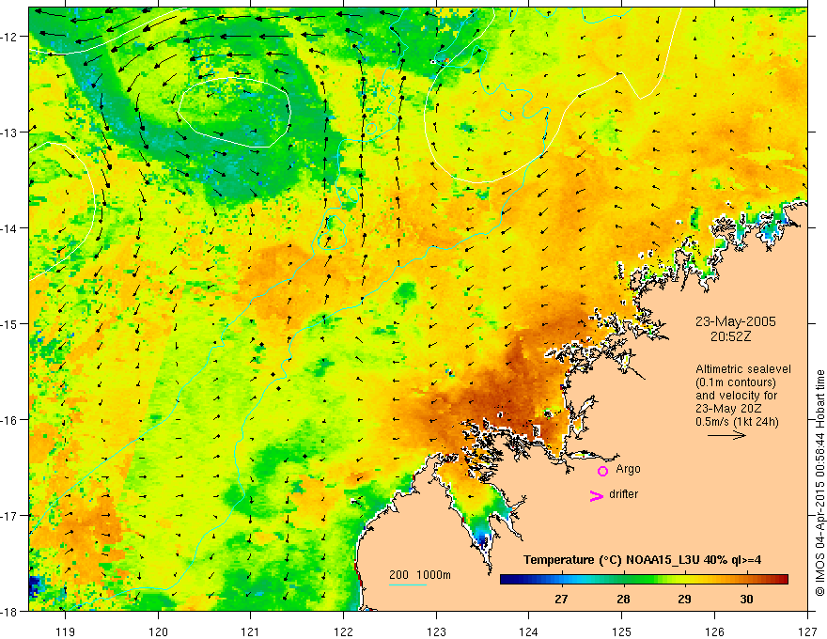Click the color bar value 27
Image resolution: width=827 pixels, height=639 pixels.
[x=561, y=599]
